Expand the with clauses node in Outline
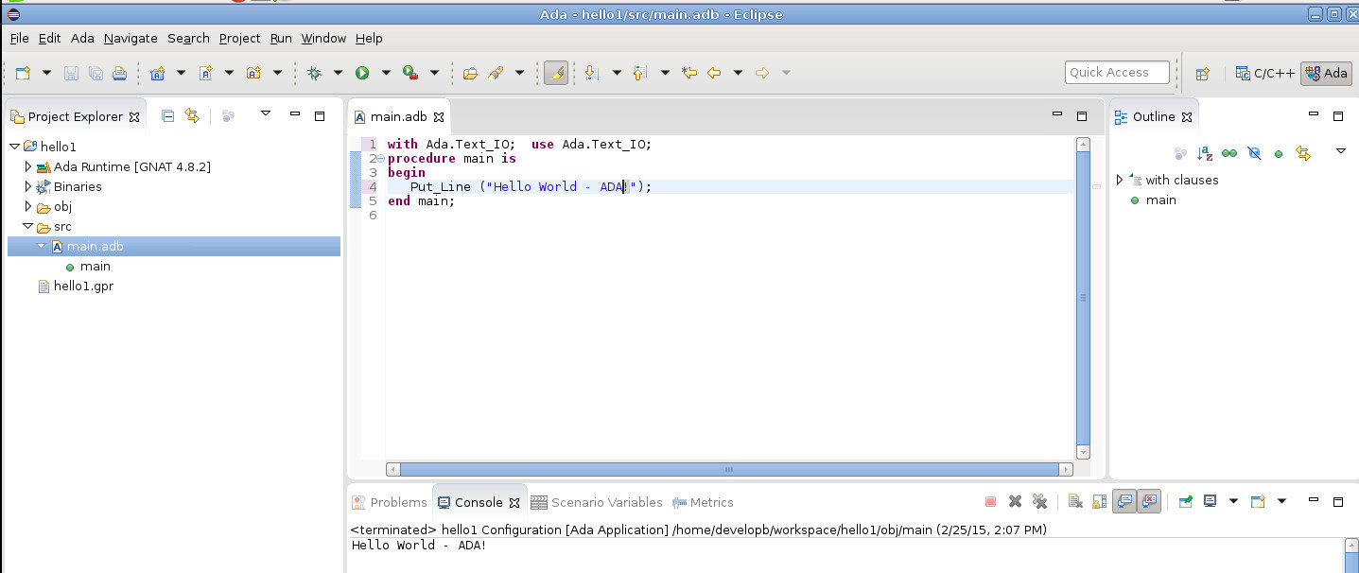The image size is (1359, 573). tap(1120, 180)
